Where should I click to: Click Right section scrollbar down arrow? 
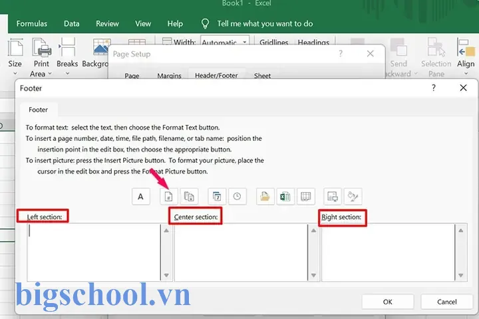(460, 275)
